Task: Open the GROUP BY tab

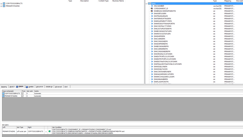Action: point(40,87)
